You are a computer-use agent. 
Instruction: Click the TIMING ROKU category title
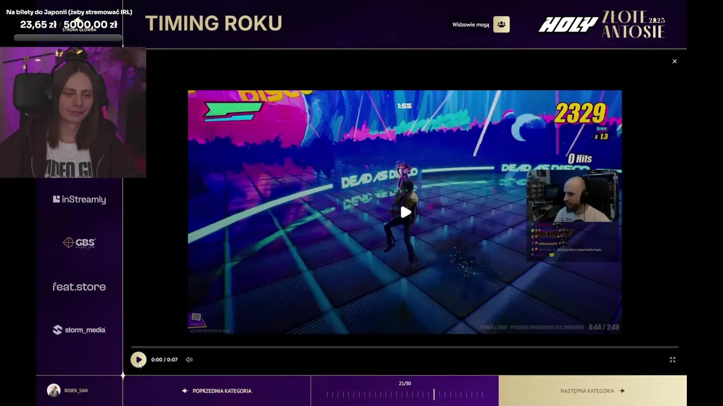(x=214, y=24)
